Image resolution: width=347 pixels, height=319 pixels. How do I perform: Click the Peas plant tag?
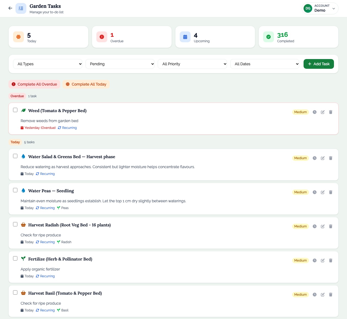[x=63, y=208]
